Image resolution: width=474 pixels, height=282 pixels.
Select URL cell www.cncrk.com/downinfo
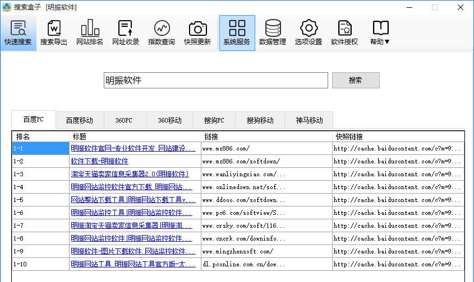pyautogui.click(x=266, y=238)
